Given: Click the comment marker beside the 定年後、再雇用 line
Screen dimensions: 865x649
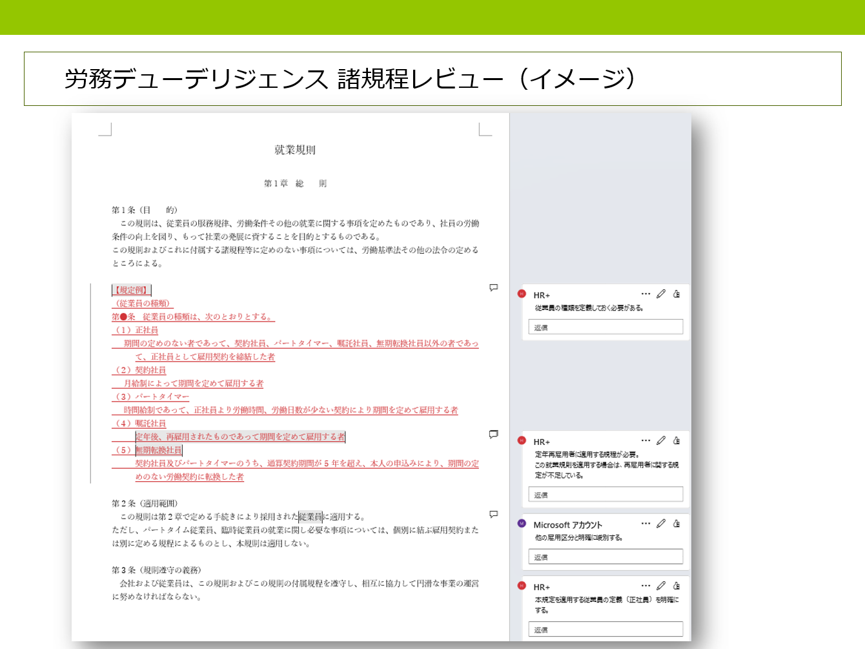Looking at the screenshot, I should click(494, 435).
